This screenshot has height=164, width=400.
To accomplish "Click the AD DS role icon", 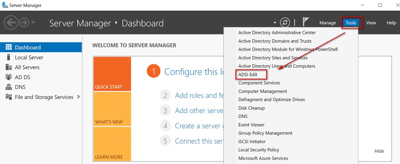I will 9,77.
